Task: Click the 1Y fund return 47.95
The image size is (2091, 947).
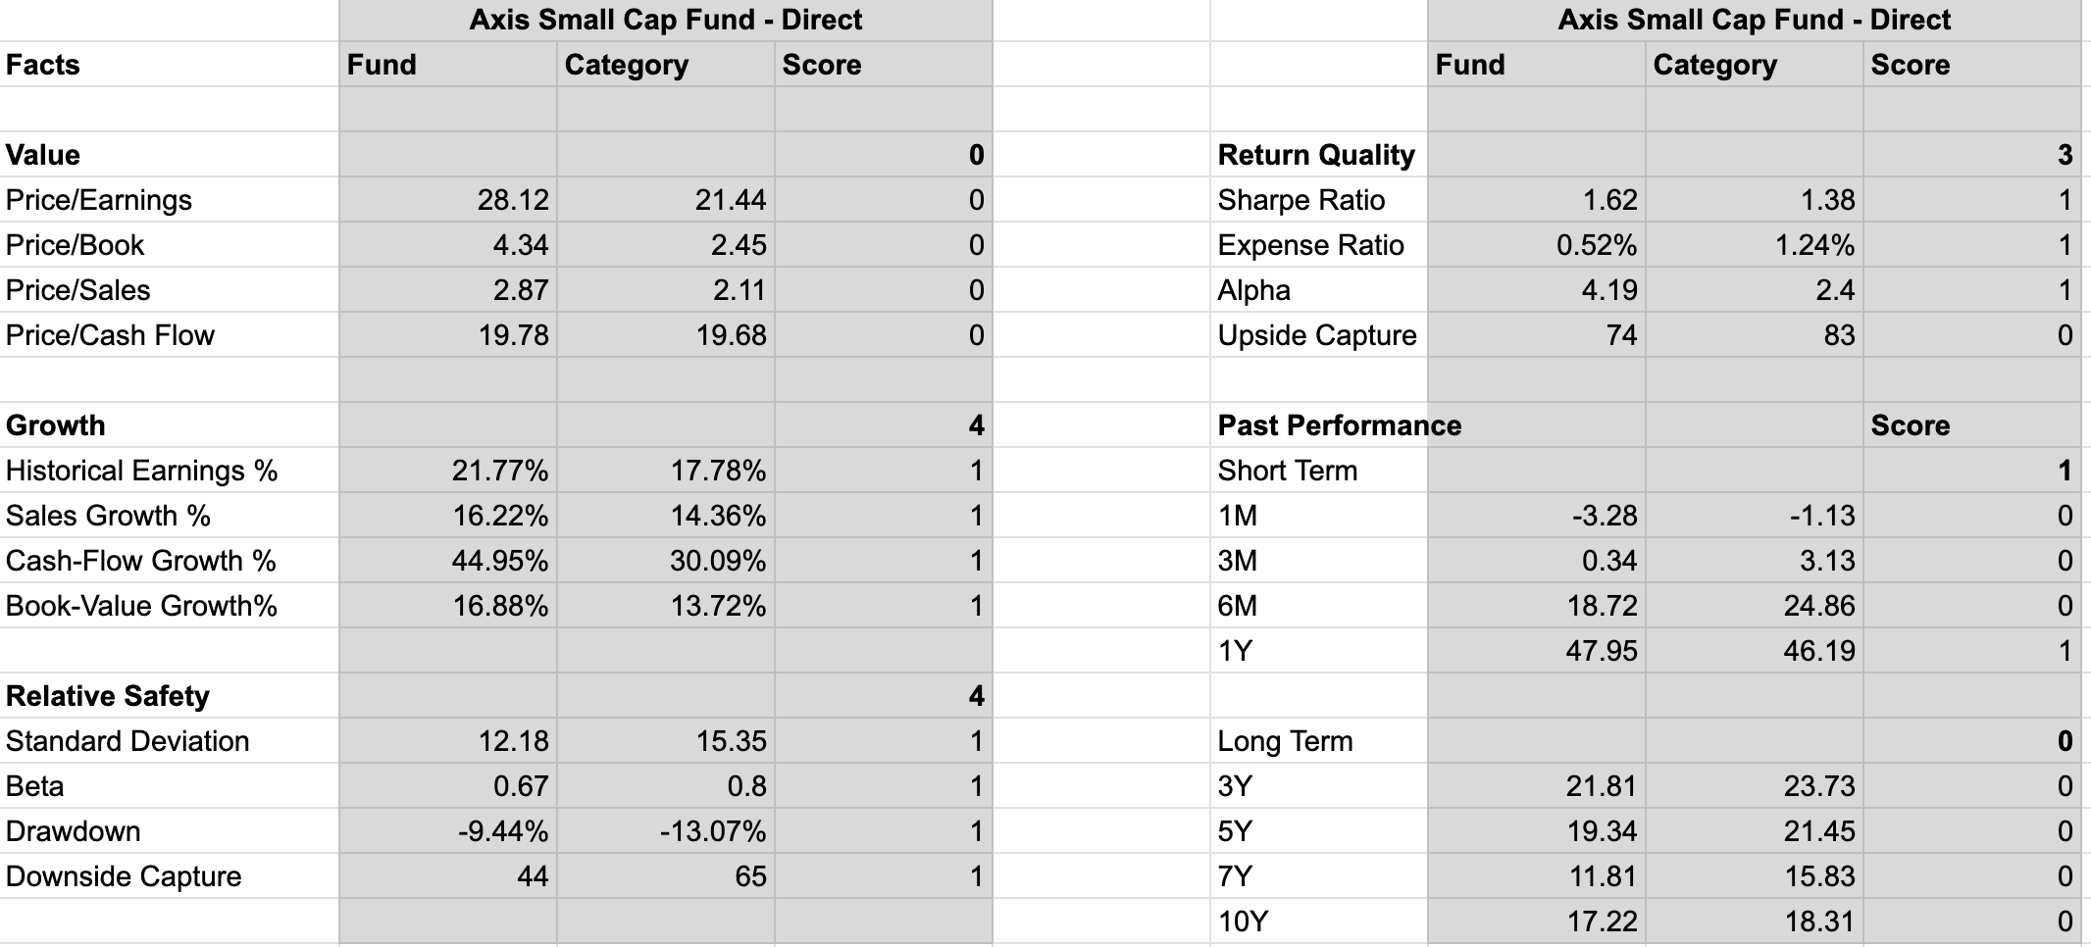Action: (1602, 651)
